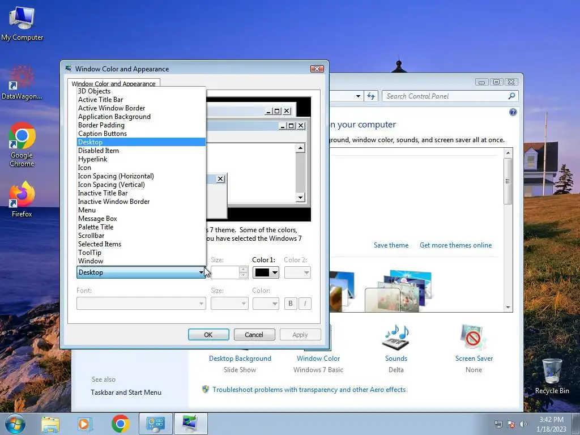Choose Caption Buttons in dropdown list

[x=141, y=134]
